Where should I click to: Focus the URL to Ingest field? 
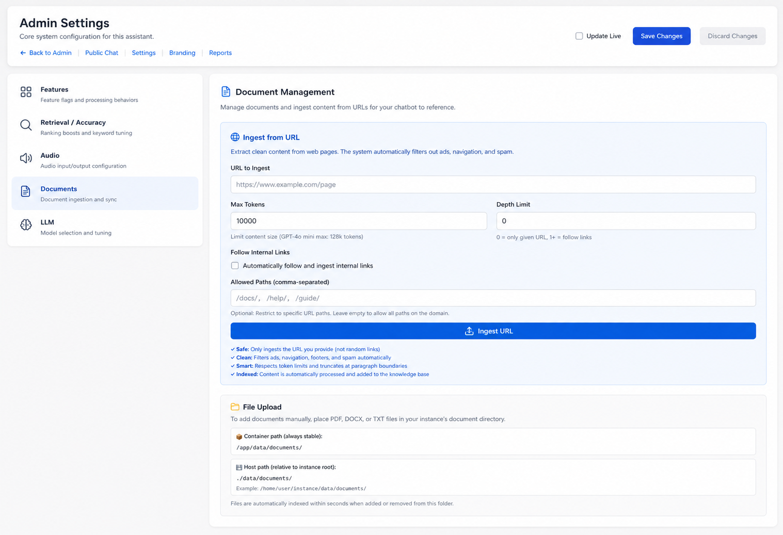(493, 185)
